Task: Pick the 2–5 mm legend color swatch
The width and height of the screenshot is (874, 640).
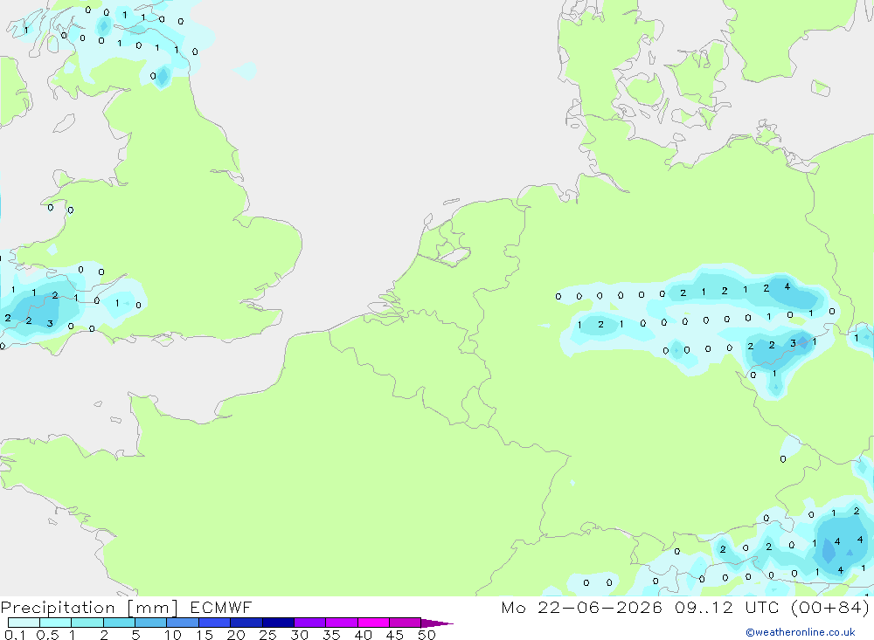Action: (119, 623)
